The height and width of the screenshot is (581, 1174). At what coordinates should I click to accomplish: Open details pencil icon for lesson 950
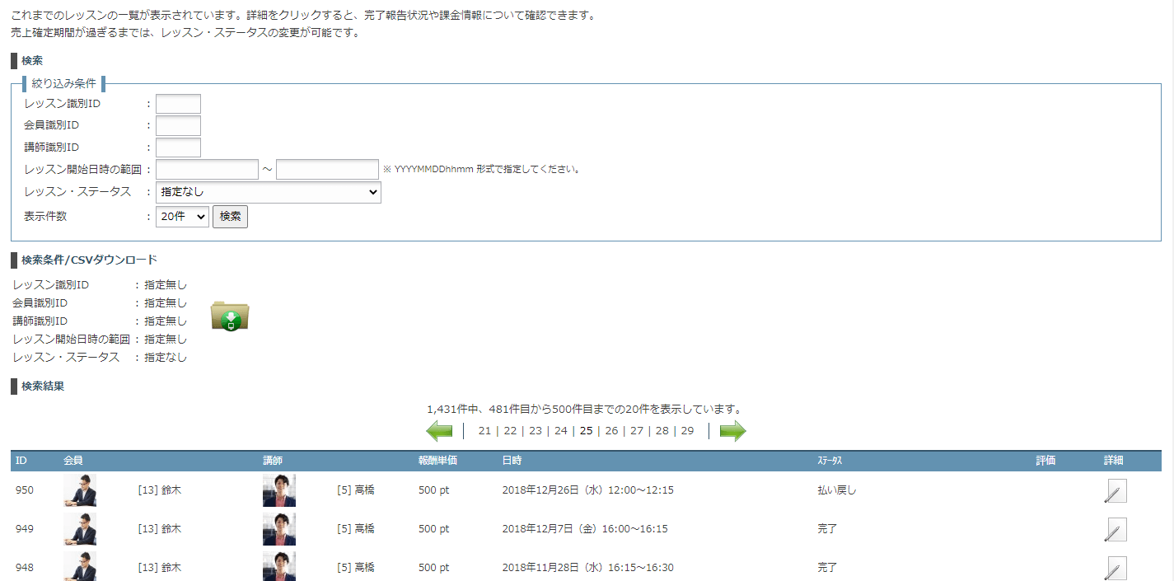coord(1115,490)
